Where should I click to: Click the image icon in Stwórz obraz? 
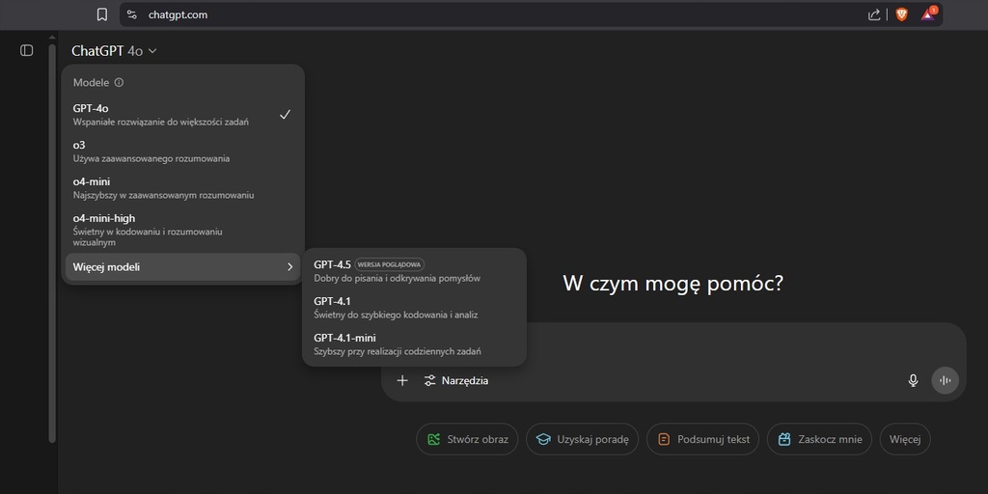(x=433, y=439)
